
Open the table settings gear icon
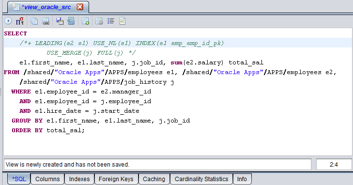99,21
